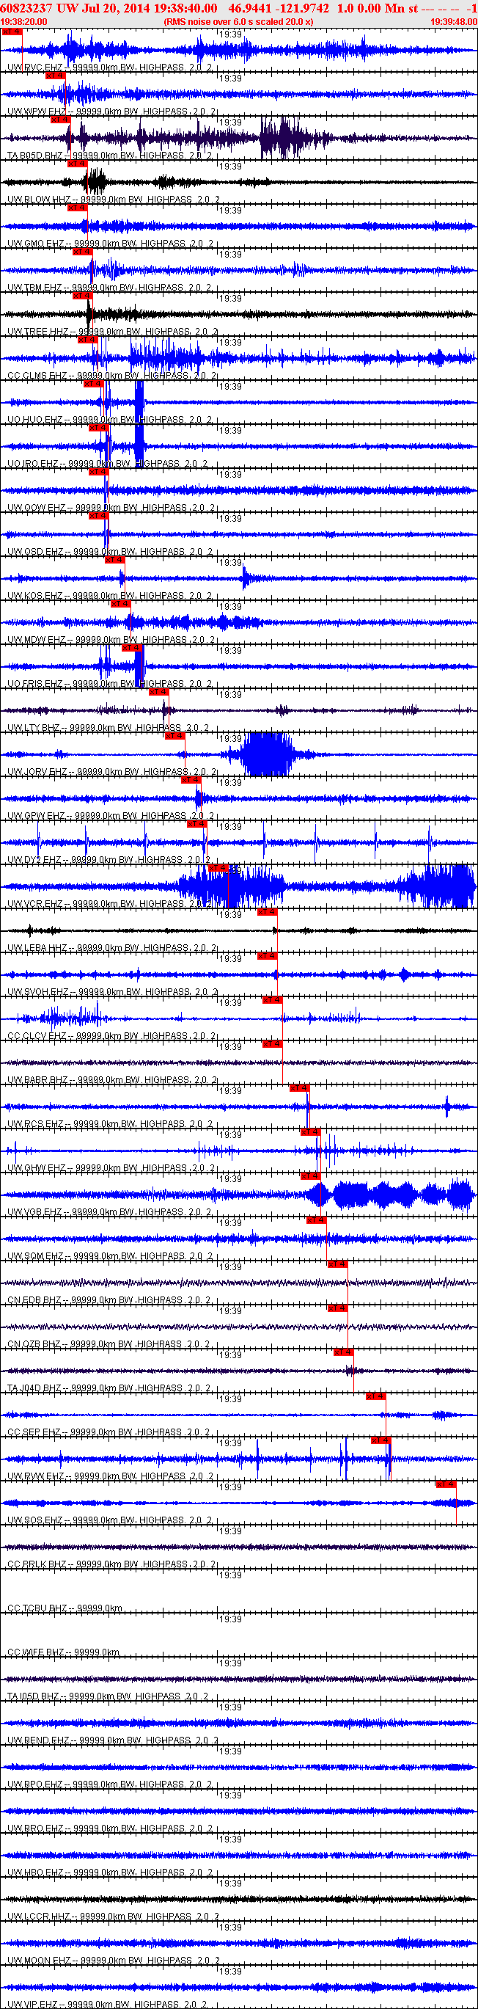Click the 19:38:20.00 start time label

pos(24,22)
